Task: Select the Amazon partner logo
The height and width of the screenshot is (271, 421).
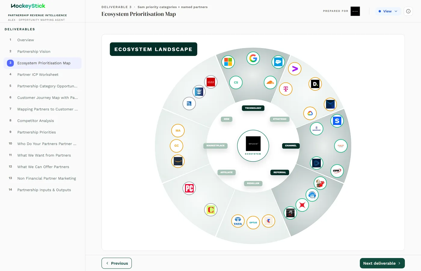Action: pyautogui.click(x=178, y=161)
